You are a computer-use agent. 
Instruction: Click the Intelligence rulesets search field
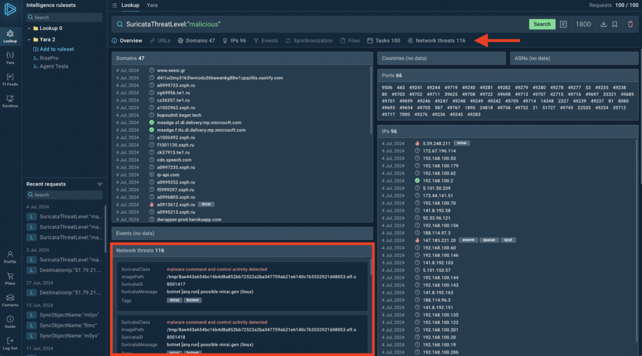tap(65, 18)
